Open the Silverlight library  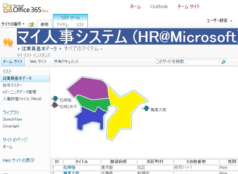(x=11, y=126)
